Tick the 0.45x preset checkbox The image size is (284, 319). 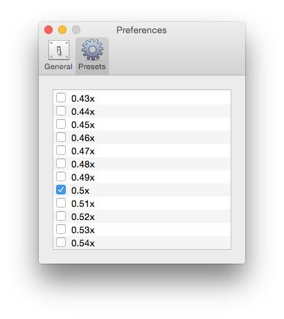(61, 124)
